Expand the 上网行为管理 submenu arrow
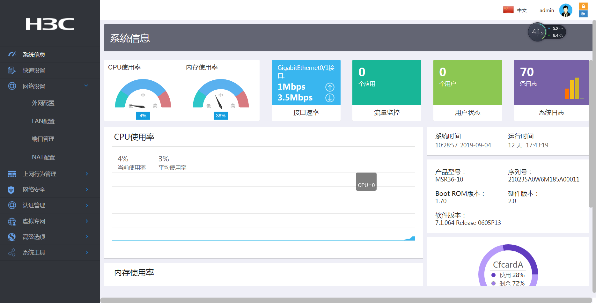Image resolution: width=596 pixels, height=303 pixels. [87, 174]
